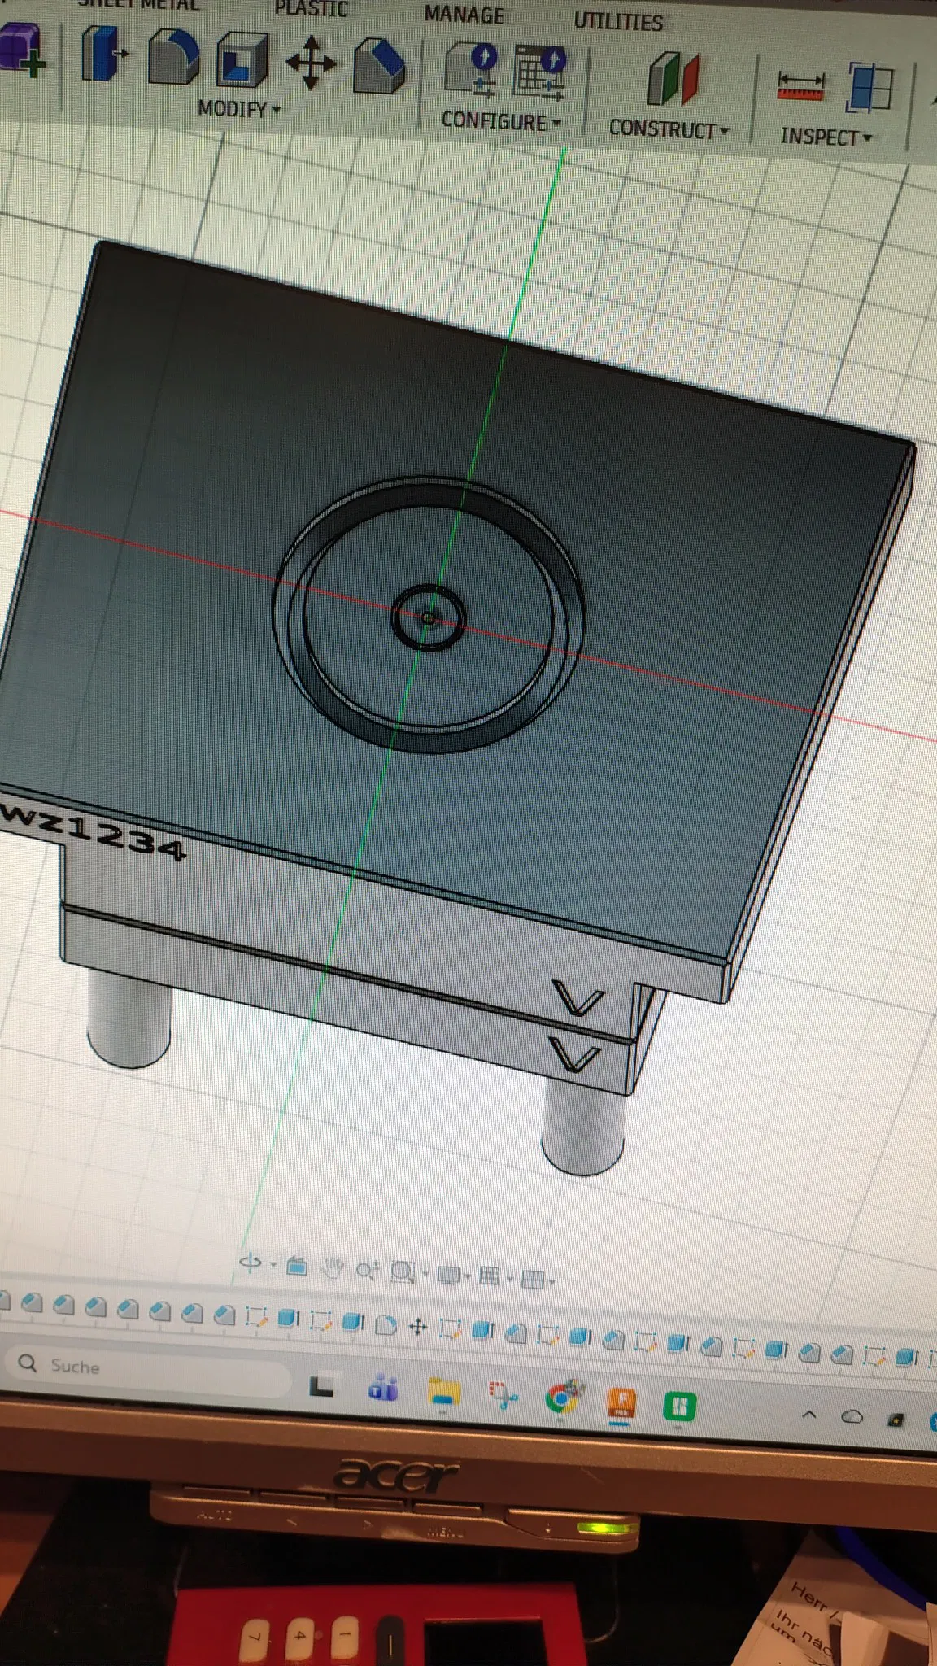The width and height of the screenshot is (937, 1666).
Task: Open the MODIFY dropdown menu
Action: [x=239, y=108]
